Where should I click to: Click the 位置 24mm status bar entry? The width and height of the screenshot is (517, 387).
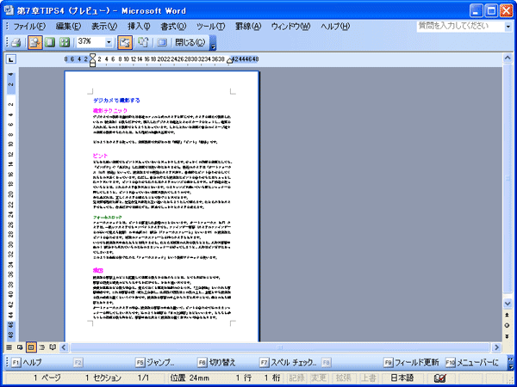(190, 378)
